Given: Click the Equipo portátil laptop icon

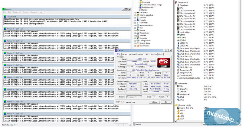Looking at the screenshot, I should tap(140, 7).
